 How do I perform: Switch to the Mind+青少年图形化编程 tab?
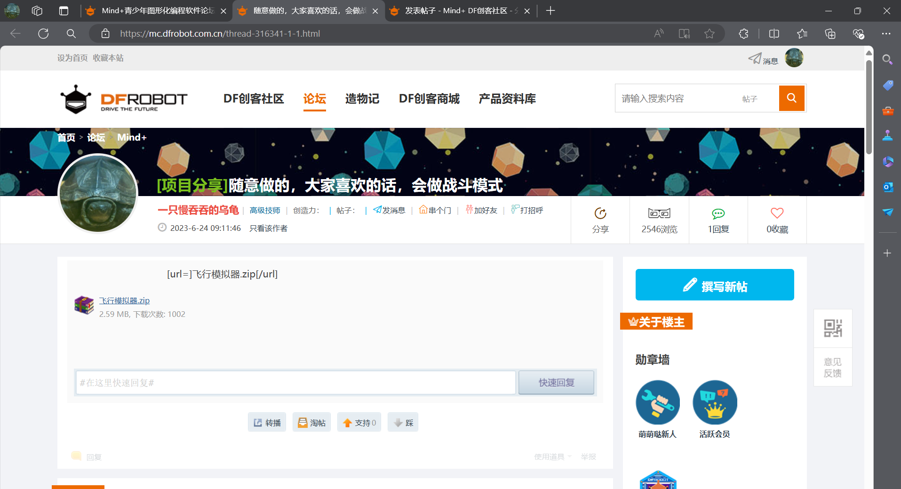tap(157, 10)
